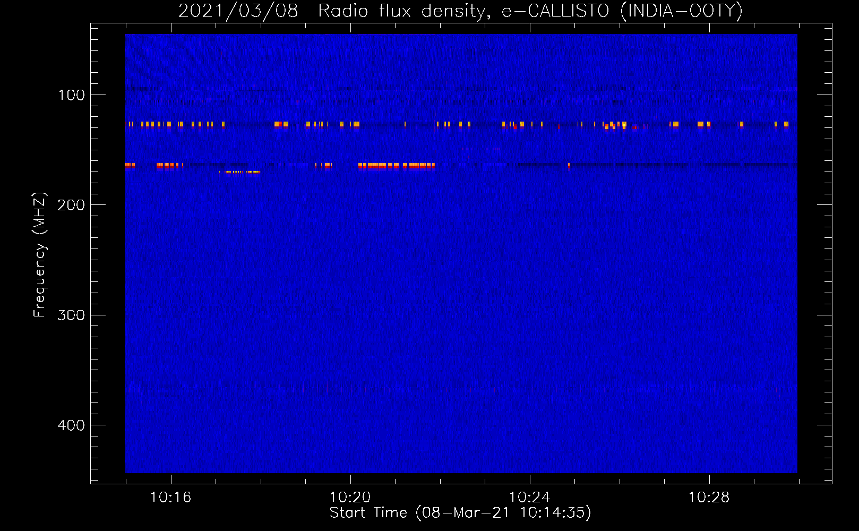Image resolution: width=859 pixels, height=531 pixels.
Task: Click the 10:28 time tick label
Action: tap(709, 497)
